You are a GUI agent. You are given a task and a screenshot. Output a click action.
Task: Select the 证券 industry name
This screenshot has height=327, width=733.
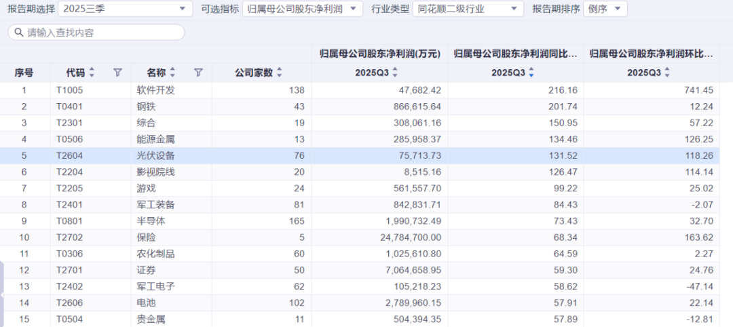[147, 271]
